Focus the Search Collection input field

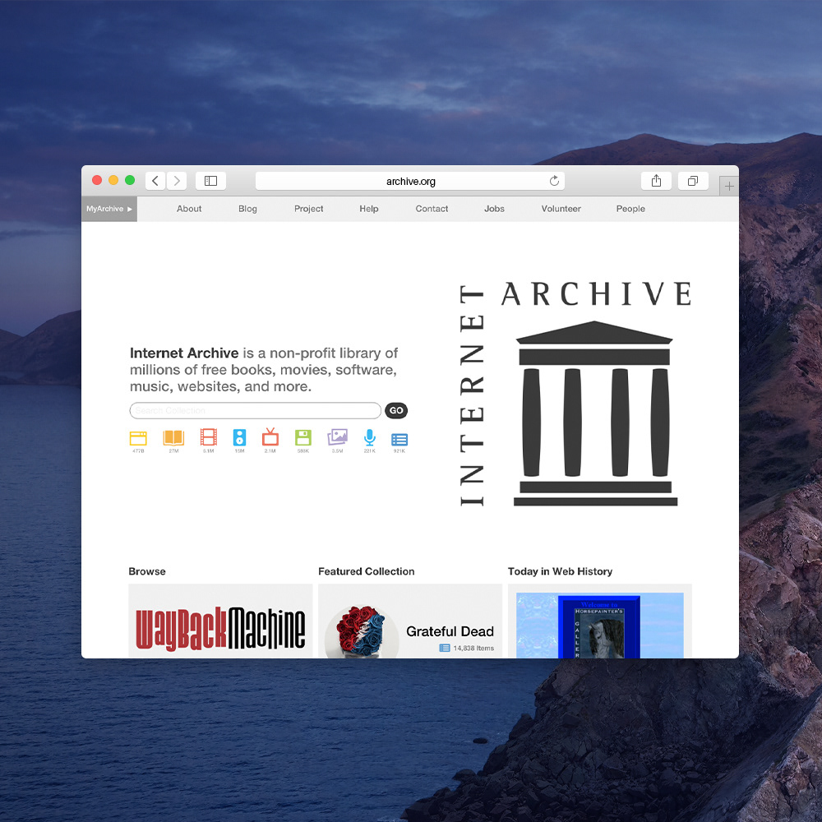point(256,410)
